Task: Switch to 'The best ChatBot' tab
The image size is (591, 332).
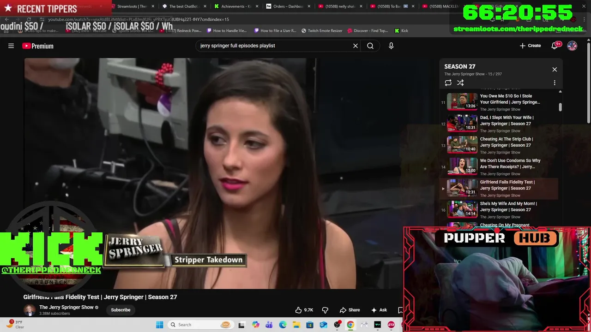Action: click(x=181, y=6)
